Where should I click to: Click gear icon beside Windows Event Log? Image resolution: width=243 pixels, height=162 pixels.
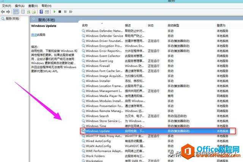point(84,61)
